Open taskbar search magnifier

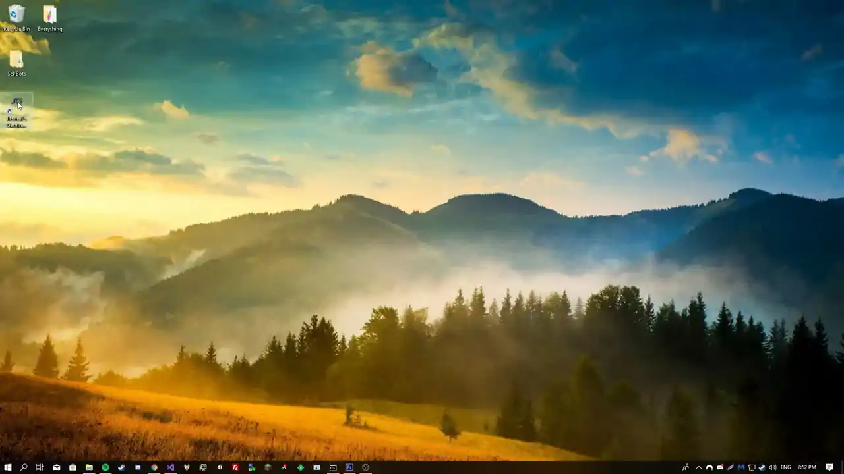[24, 467]
